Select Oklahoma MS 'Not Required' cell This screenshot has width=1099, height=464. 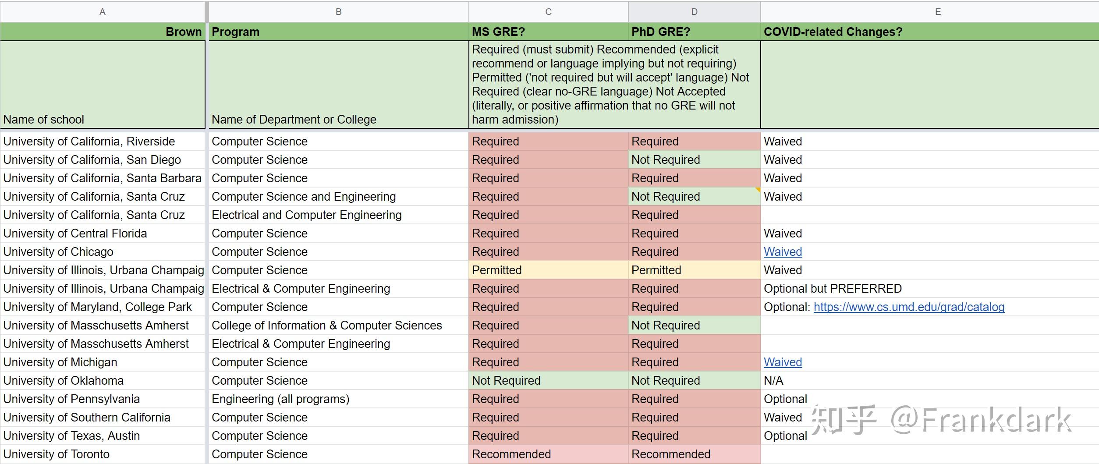[549, 381]
